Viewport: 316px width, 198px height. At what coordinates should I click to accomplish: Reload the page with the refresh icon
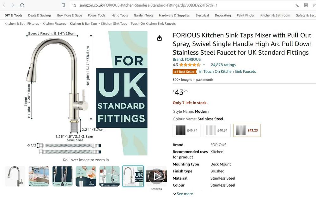tap(22, 5)
